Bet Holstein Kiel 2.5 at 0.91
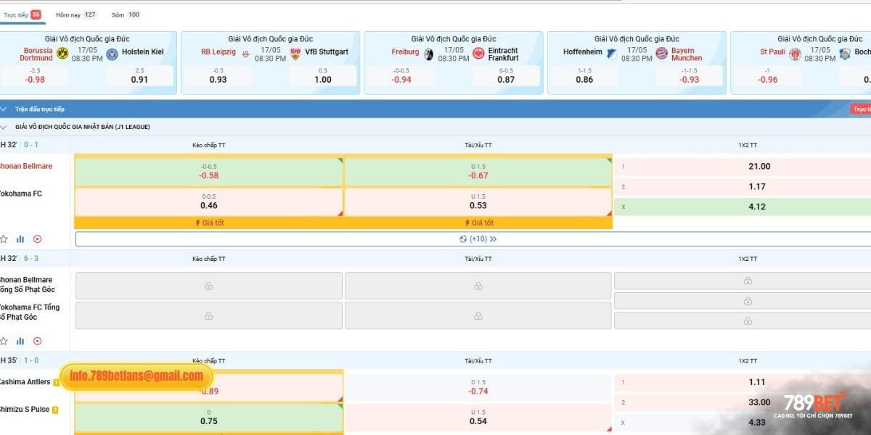The image size is (871, 435). 139,75
